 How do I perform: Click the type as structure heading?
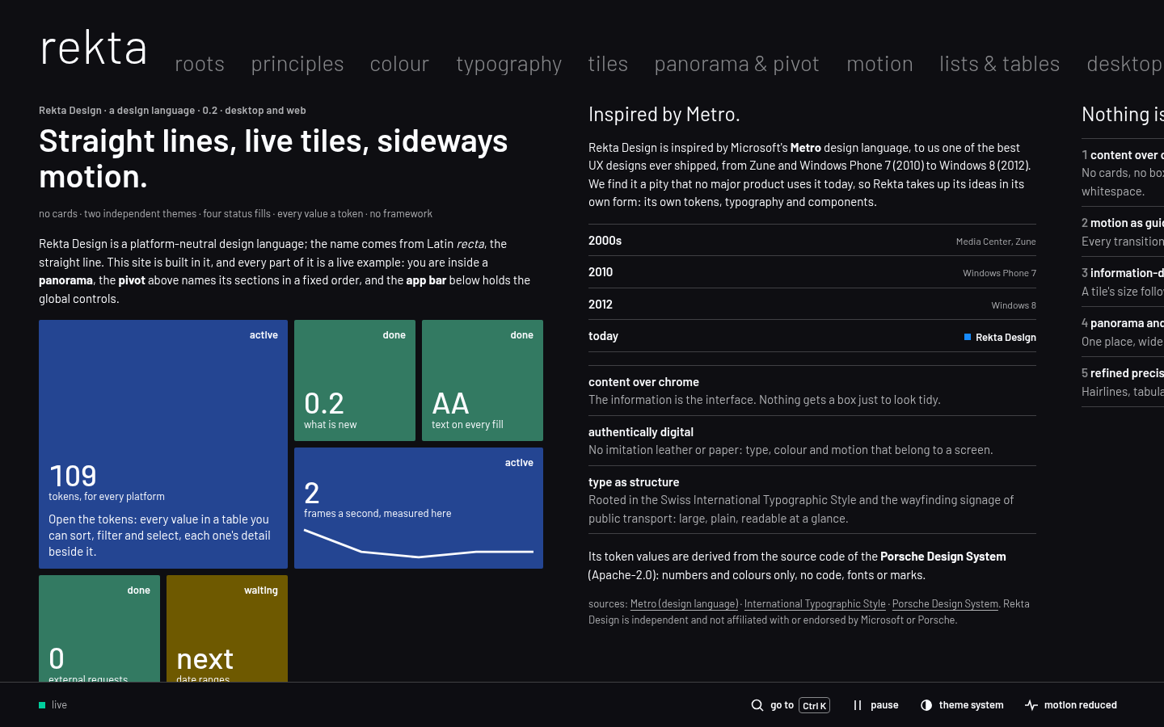(x=634, y=482)
